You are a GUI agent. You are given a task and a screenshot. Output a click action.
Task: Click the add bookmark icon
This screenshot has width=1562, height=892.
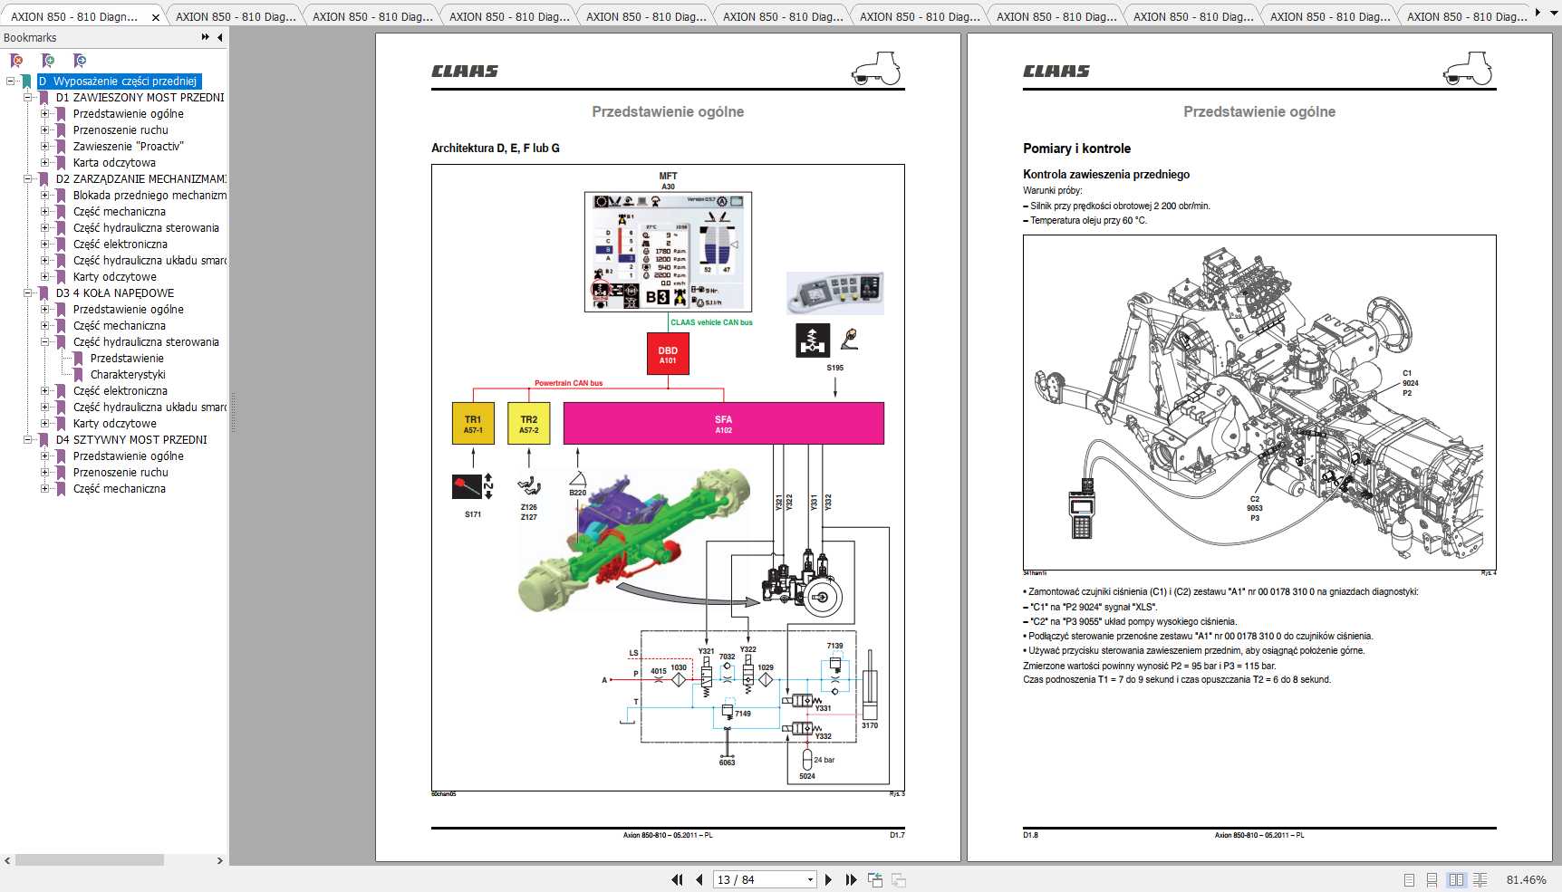(48, 61)
